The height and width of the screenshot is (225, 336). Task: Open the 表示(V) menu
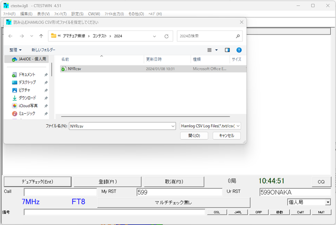[x=43, y=14]
